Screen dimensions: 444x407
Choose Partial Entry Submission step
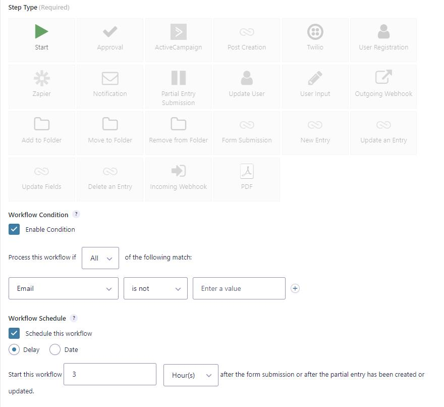[179, 86]
